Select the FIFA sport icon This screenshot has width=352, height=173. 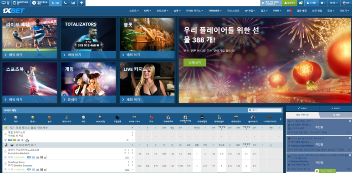click(100, 119)
